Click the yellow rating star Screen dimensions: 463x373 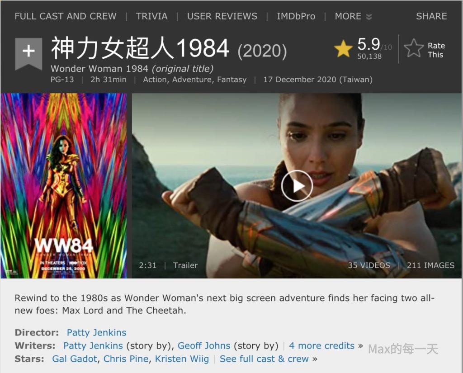[x=343, y=49]
